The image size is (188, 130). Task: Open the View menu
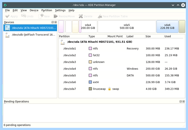point(23,10)
